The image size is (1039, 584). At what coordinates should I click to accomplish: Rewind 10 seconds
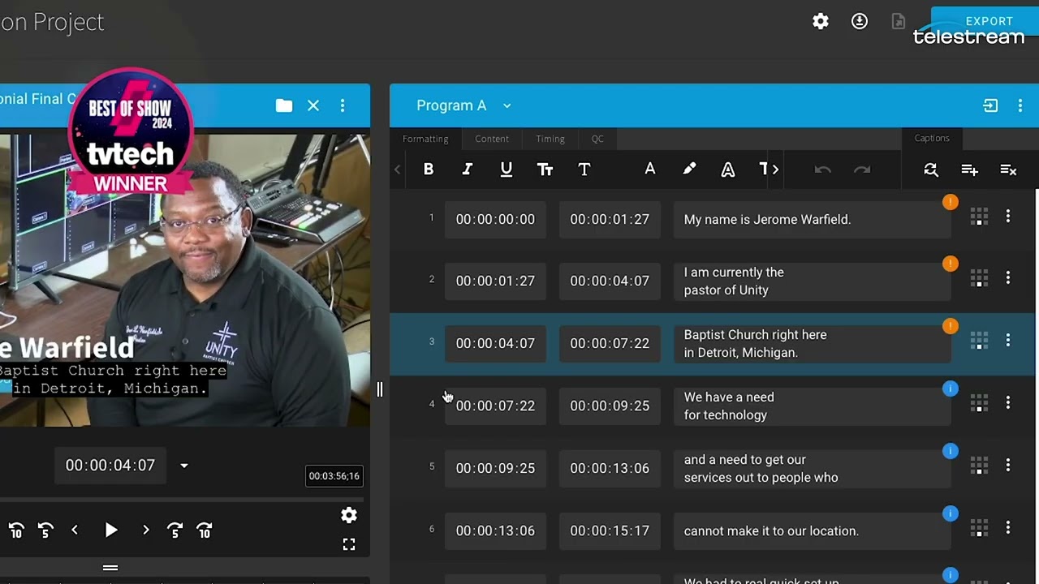click(x=16, y=530)
